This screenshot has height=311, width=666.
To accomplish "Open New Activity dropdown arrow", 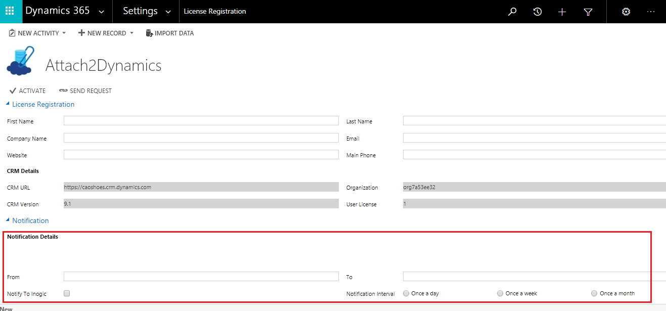I will [x=64, y=33].
